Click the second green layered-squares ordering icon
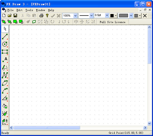 pyautogui.click(x=9, y=22)
